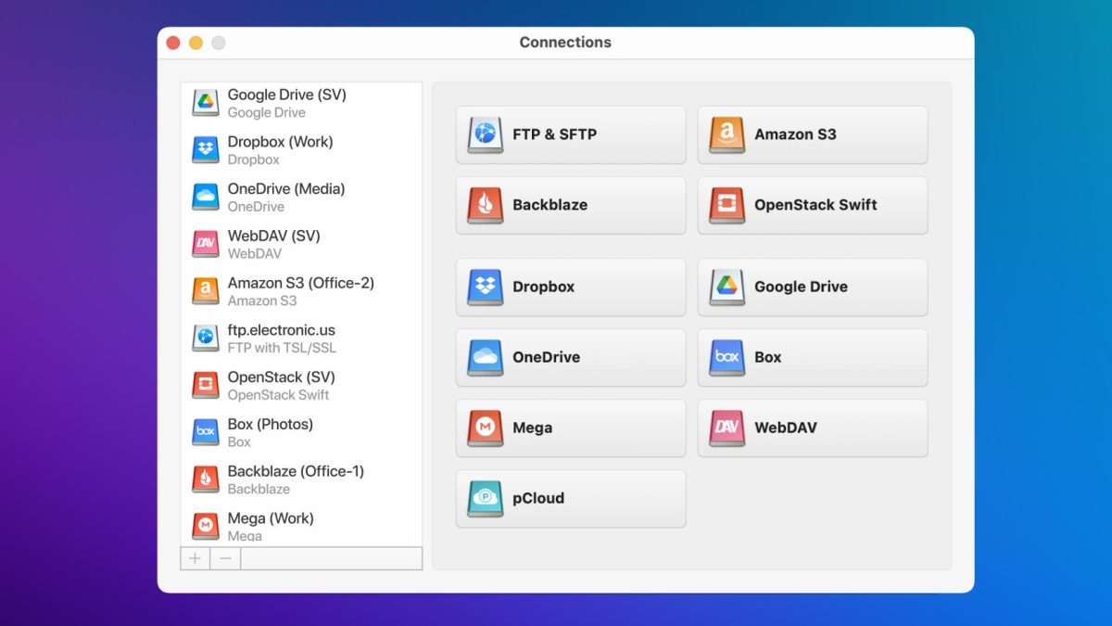1112x626 pixels.
Task: Remove connection using the minus button
Action: pos(225,558)
